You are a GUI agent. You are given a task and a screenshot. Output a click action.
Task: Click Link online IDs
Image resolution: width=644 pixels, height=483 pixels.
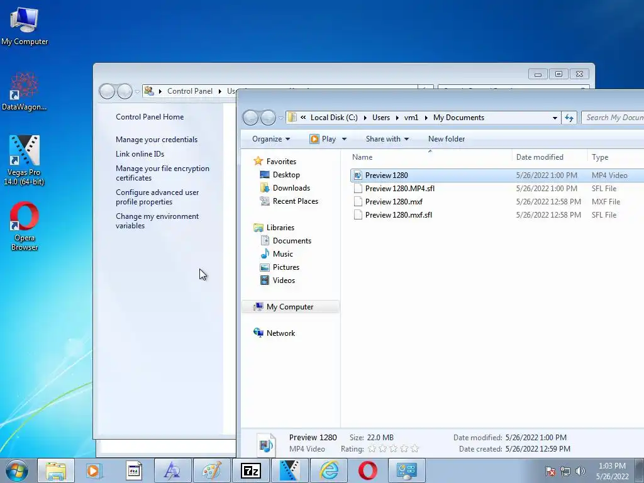[140, 154]
